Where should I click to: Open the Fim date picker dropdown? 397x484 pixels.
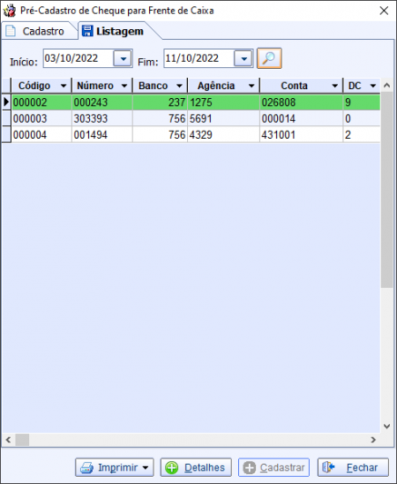click(243, 58)
